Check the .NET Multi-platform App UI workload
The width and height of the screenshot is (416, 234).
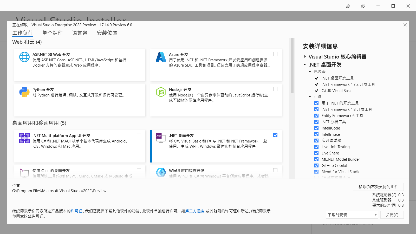coord(139,135)
